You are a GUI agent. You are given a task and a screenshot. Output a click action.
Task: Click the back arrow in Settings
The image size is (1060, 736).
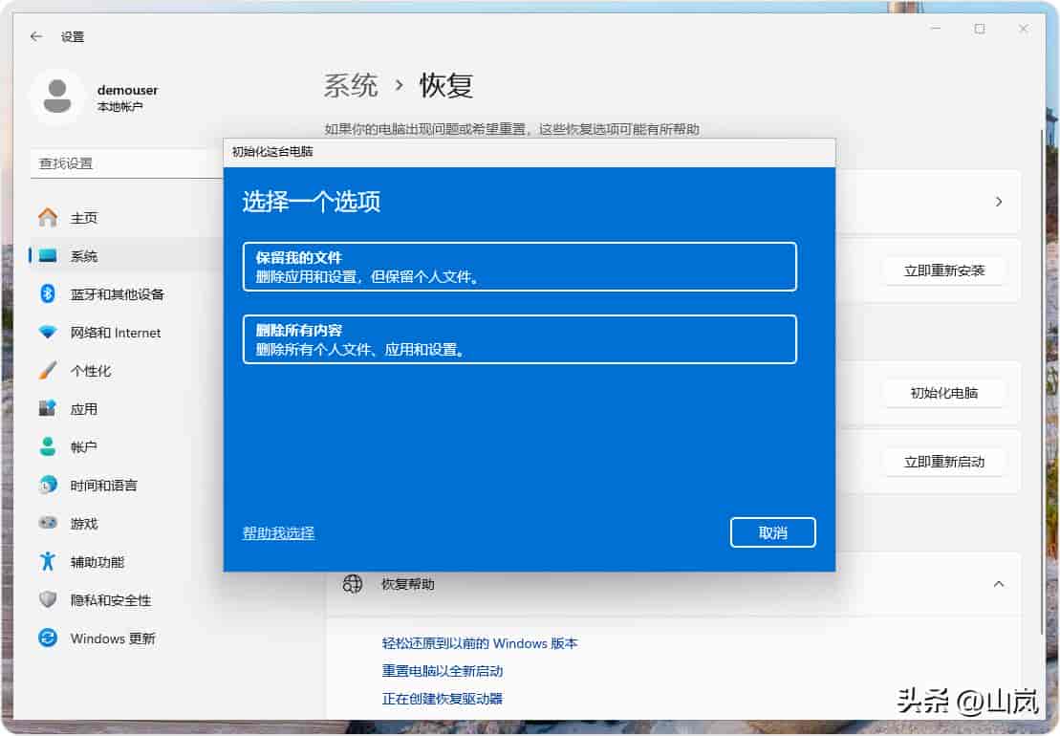pyautogui.click(x=36, y=36)
